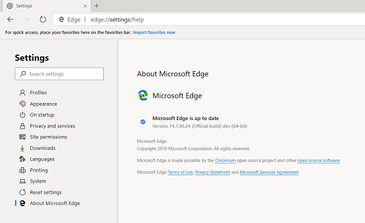Choose Reset settings
The image size is (365, 223).
click(x=46, y=192)
